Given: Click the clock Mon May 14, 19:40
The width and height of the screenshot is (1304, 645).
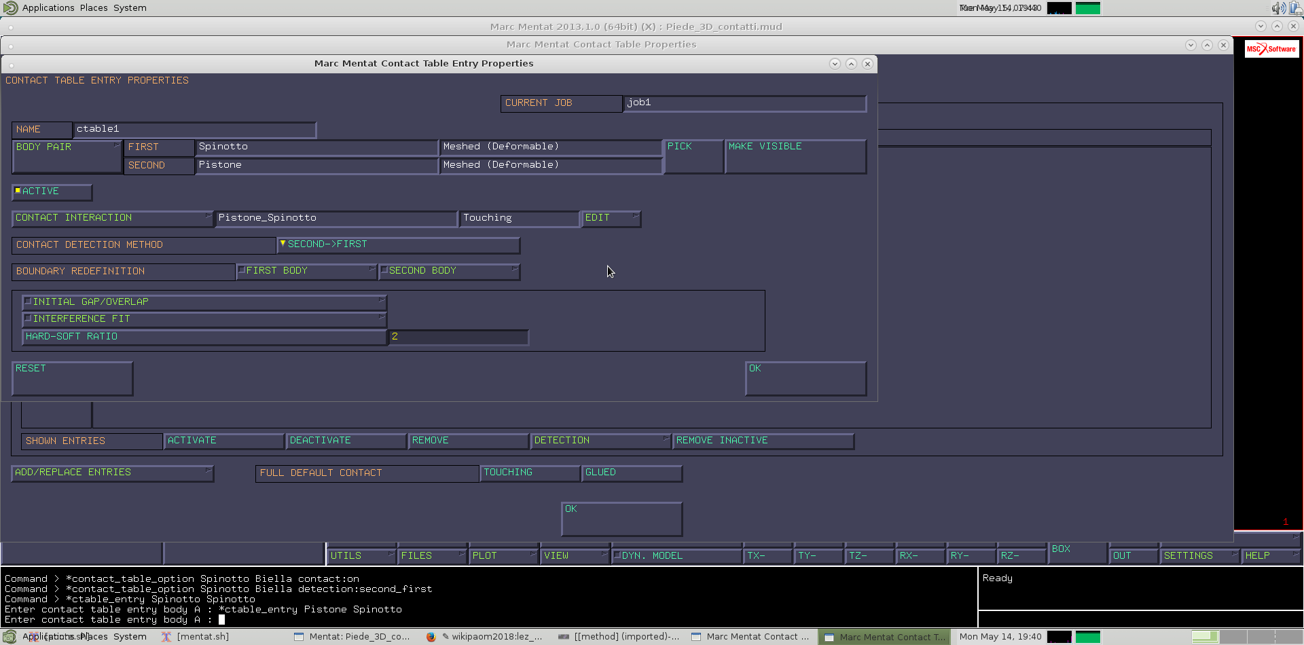Looking at the screenshot, I should pyautogui.click(x=1000, y=637).
